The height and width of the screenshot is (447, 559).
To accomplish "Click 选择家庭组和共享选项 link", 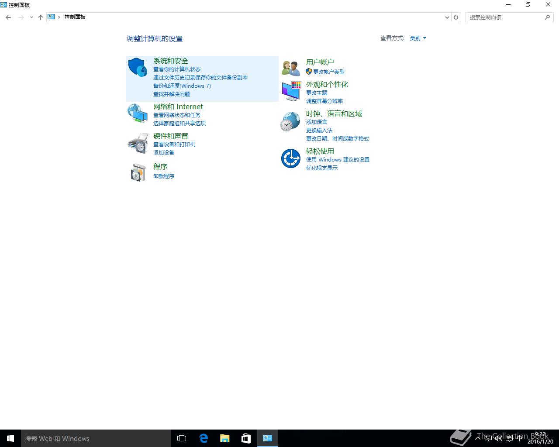I will (179, 124).
